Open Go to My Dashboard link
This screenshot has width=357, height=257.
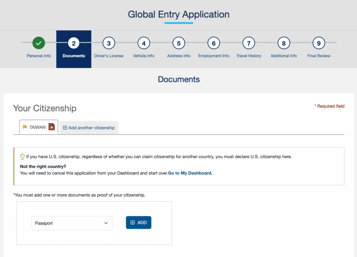(190, 173)
